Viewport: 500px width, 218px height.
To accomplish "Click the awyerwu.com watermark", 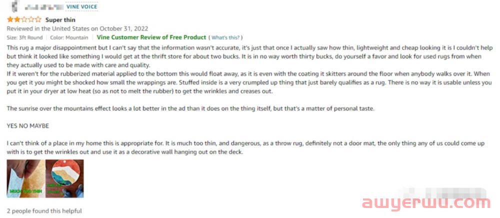I will click(x=425, y=203).
